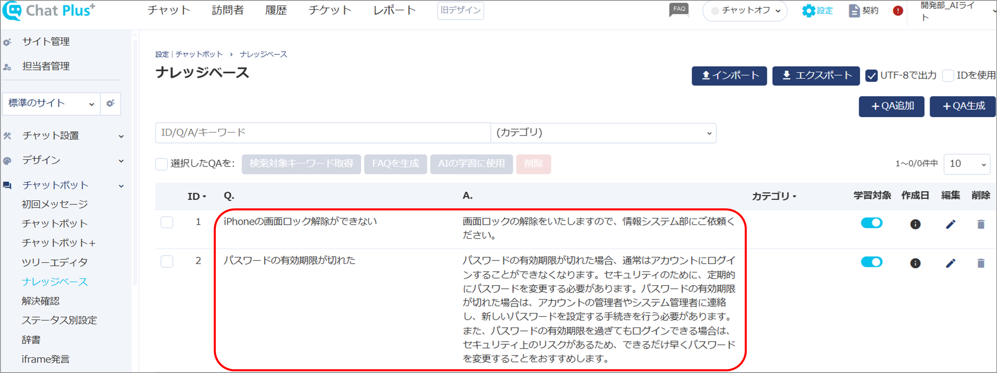
Task: Select the checkbox for QA row 2
Action: coord(167,261)
